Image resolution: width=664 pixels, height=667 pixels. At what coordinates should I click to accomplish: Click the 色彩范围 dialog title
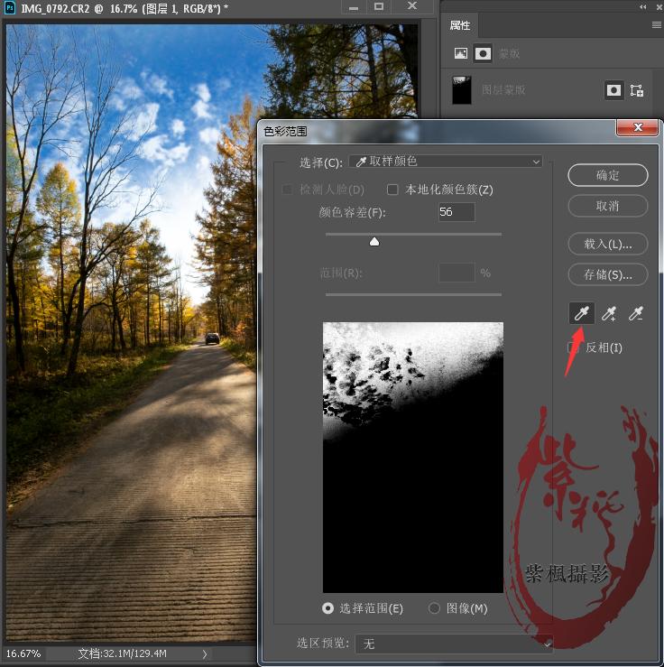pyautogui.click(x=285, y=132)
